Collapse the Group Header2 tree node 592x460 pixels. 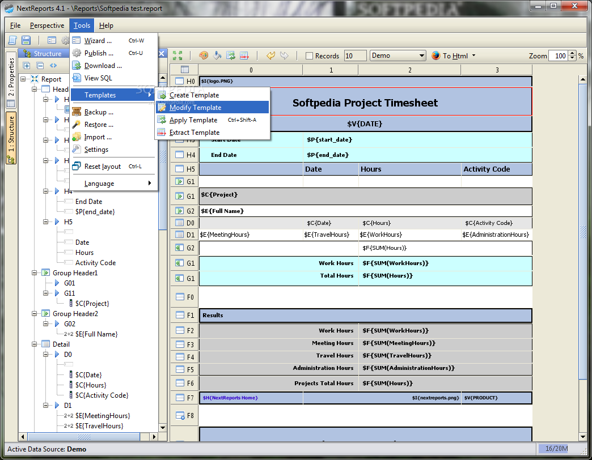tap(35, 313)
